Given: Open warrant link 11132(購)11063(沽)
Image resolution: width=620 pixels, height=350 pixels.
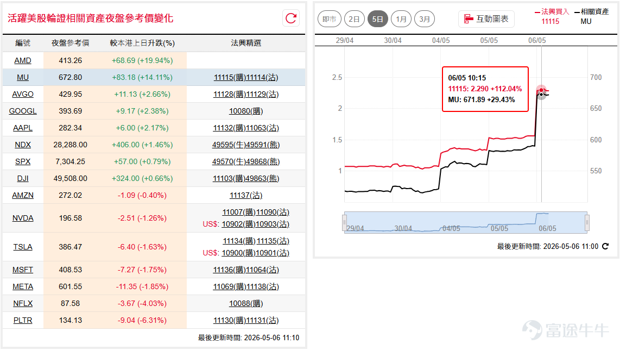Looking at the screenshot, I should click(x=246, y=128).
